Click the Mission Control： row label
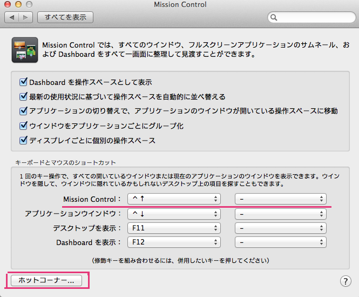This screenshot has height=297, width=359. click(x=92, y=199)
